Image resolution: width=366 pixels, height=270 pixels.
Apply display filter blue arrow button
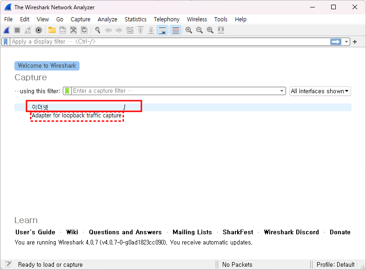[336, 42]
